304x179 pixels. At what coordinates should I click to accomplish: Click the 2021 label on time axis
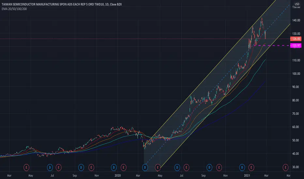(x=247, y=175)
